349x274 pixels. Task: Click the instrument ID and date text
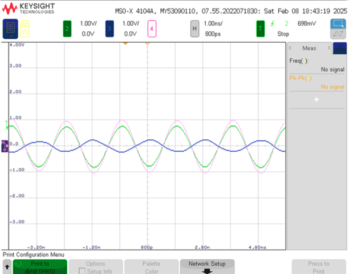pyautogui.click(x=231, y=11)
